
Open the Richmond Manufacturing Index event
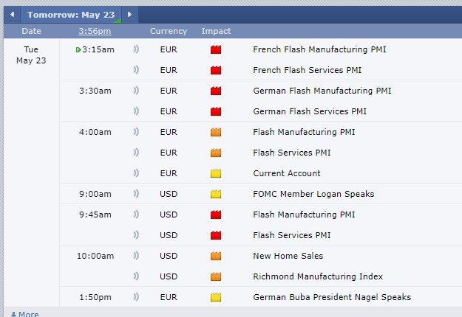tap(318, 276)
